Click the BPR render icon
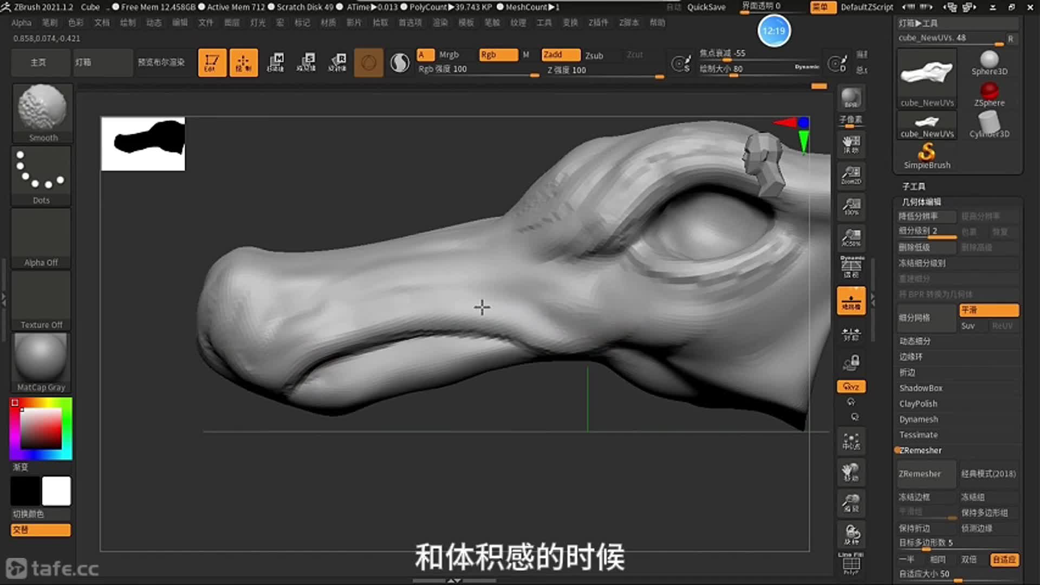This screenshot has width=1040, height=585. tap(851, 97)
